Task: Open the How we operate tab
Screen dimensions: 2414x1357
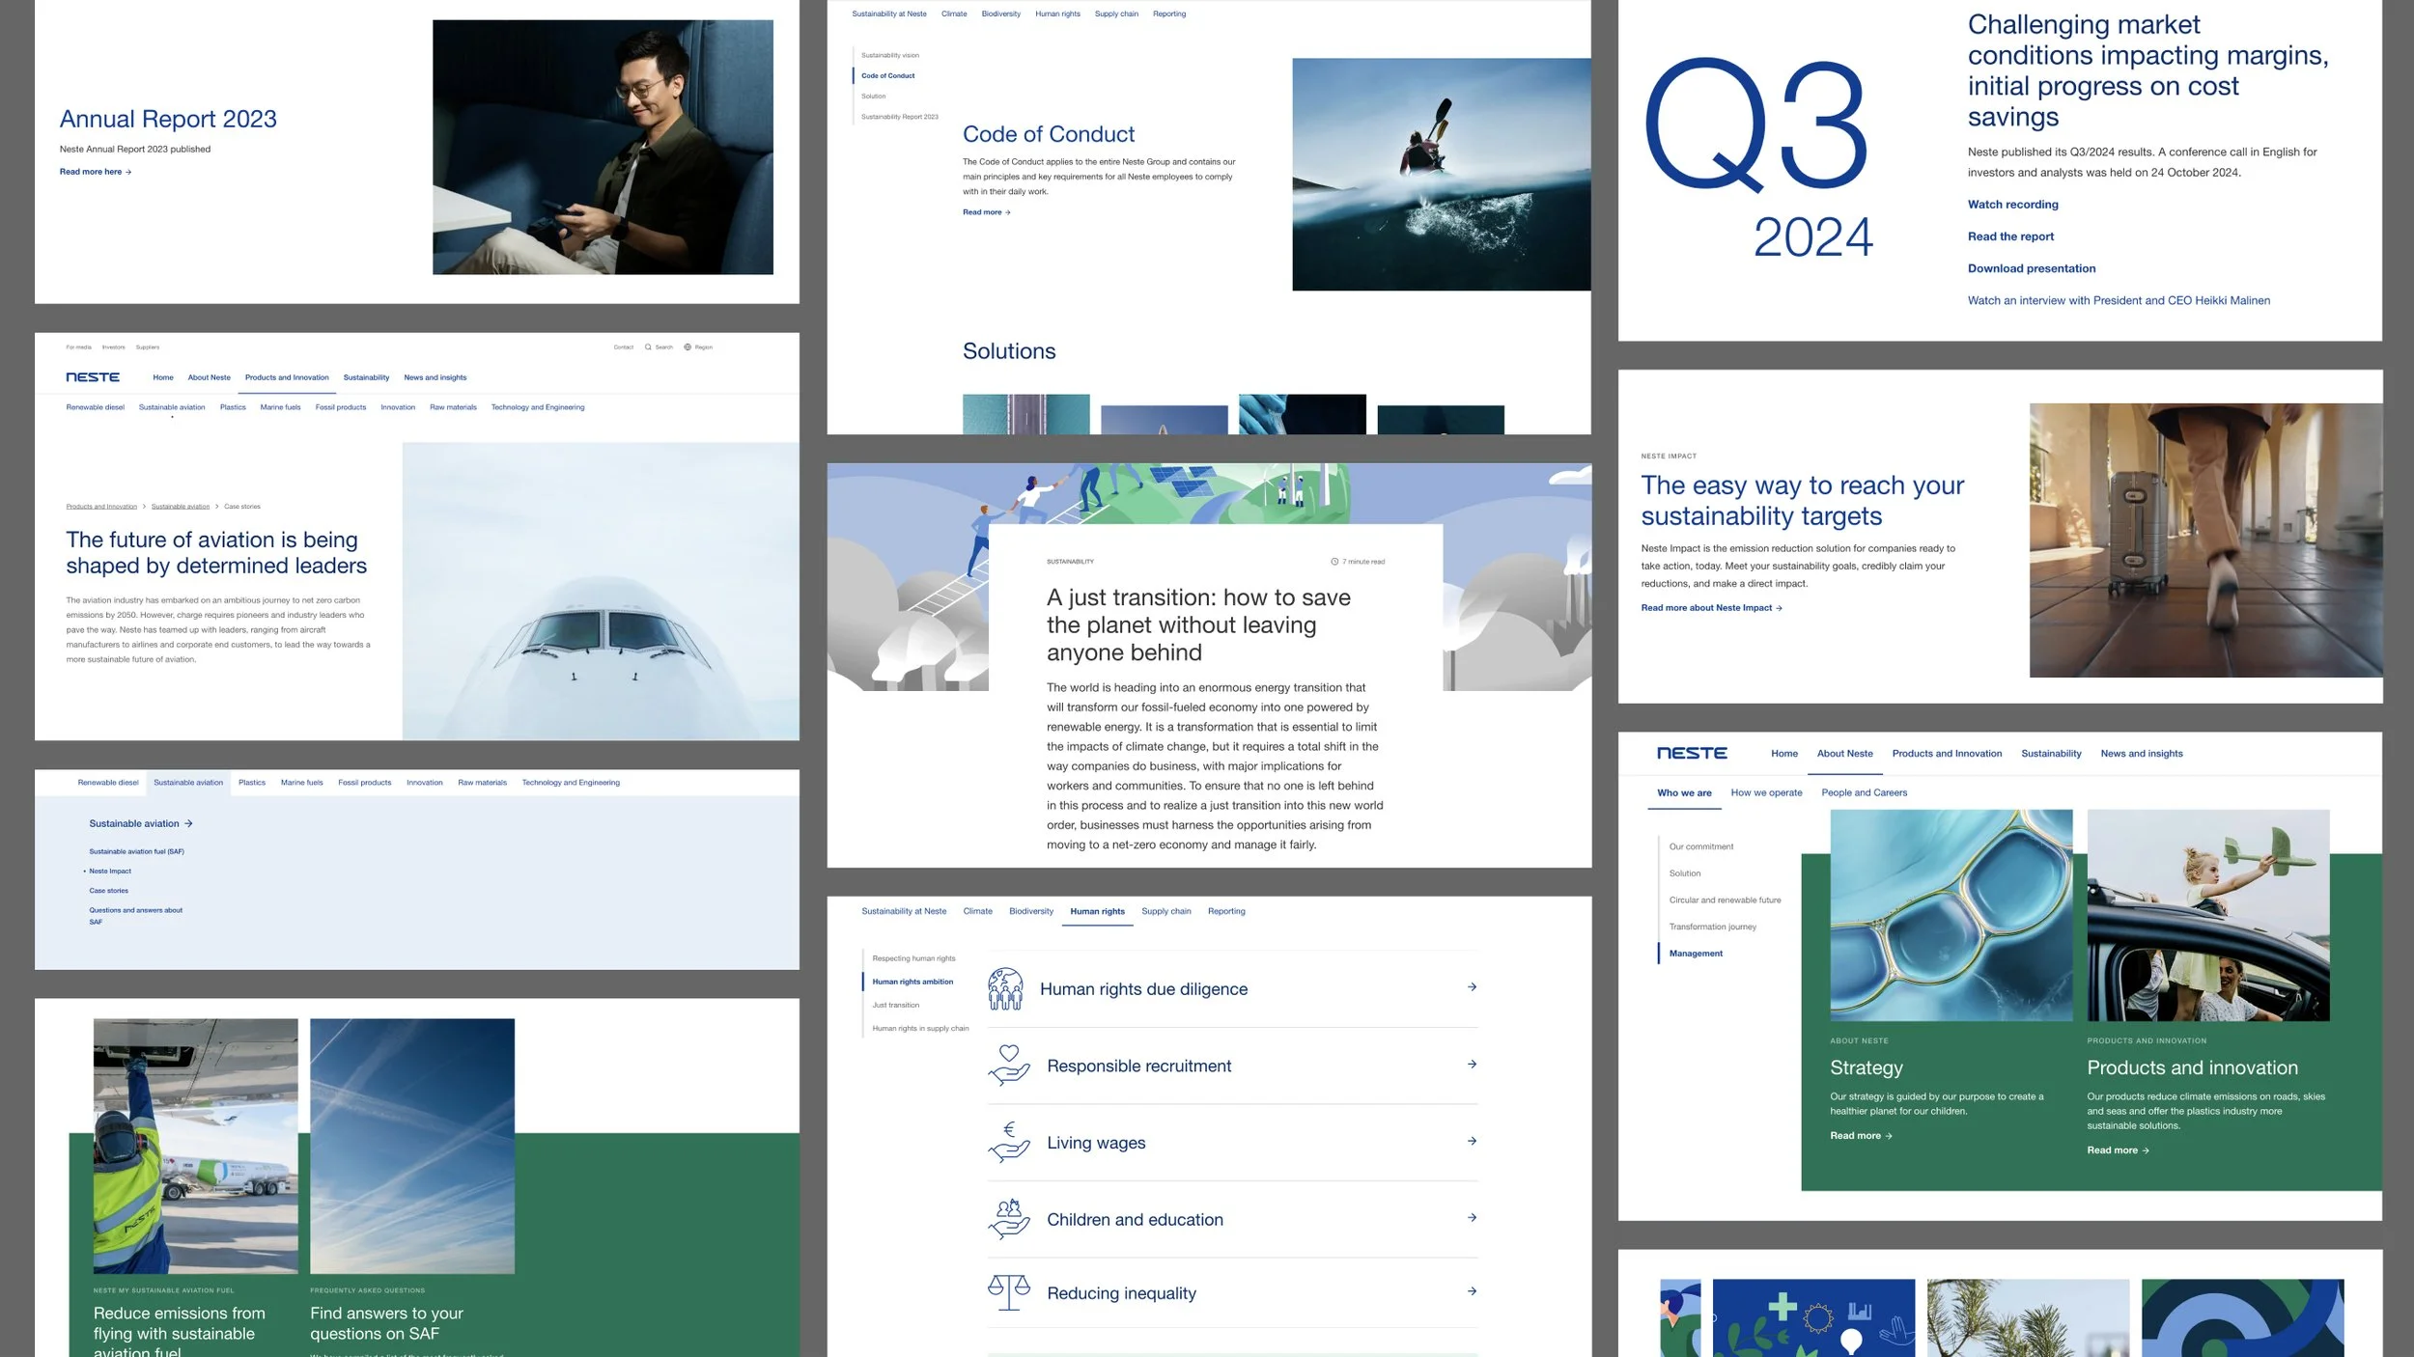Action: (1766, 793)
